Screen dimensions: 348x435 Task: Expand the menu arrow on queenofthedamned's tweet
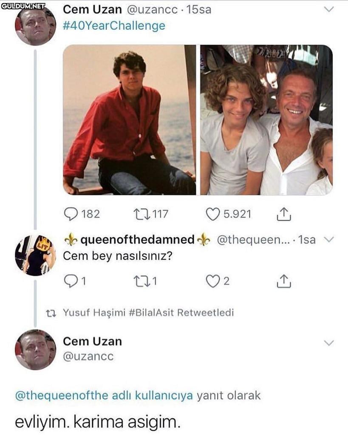[x=328, y=240]
